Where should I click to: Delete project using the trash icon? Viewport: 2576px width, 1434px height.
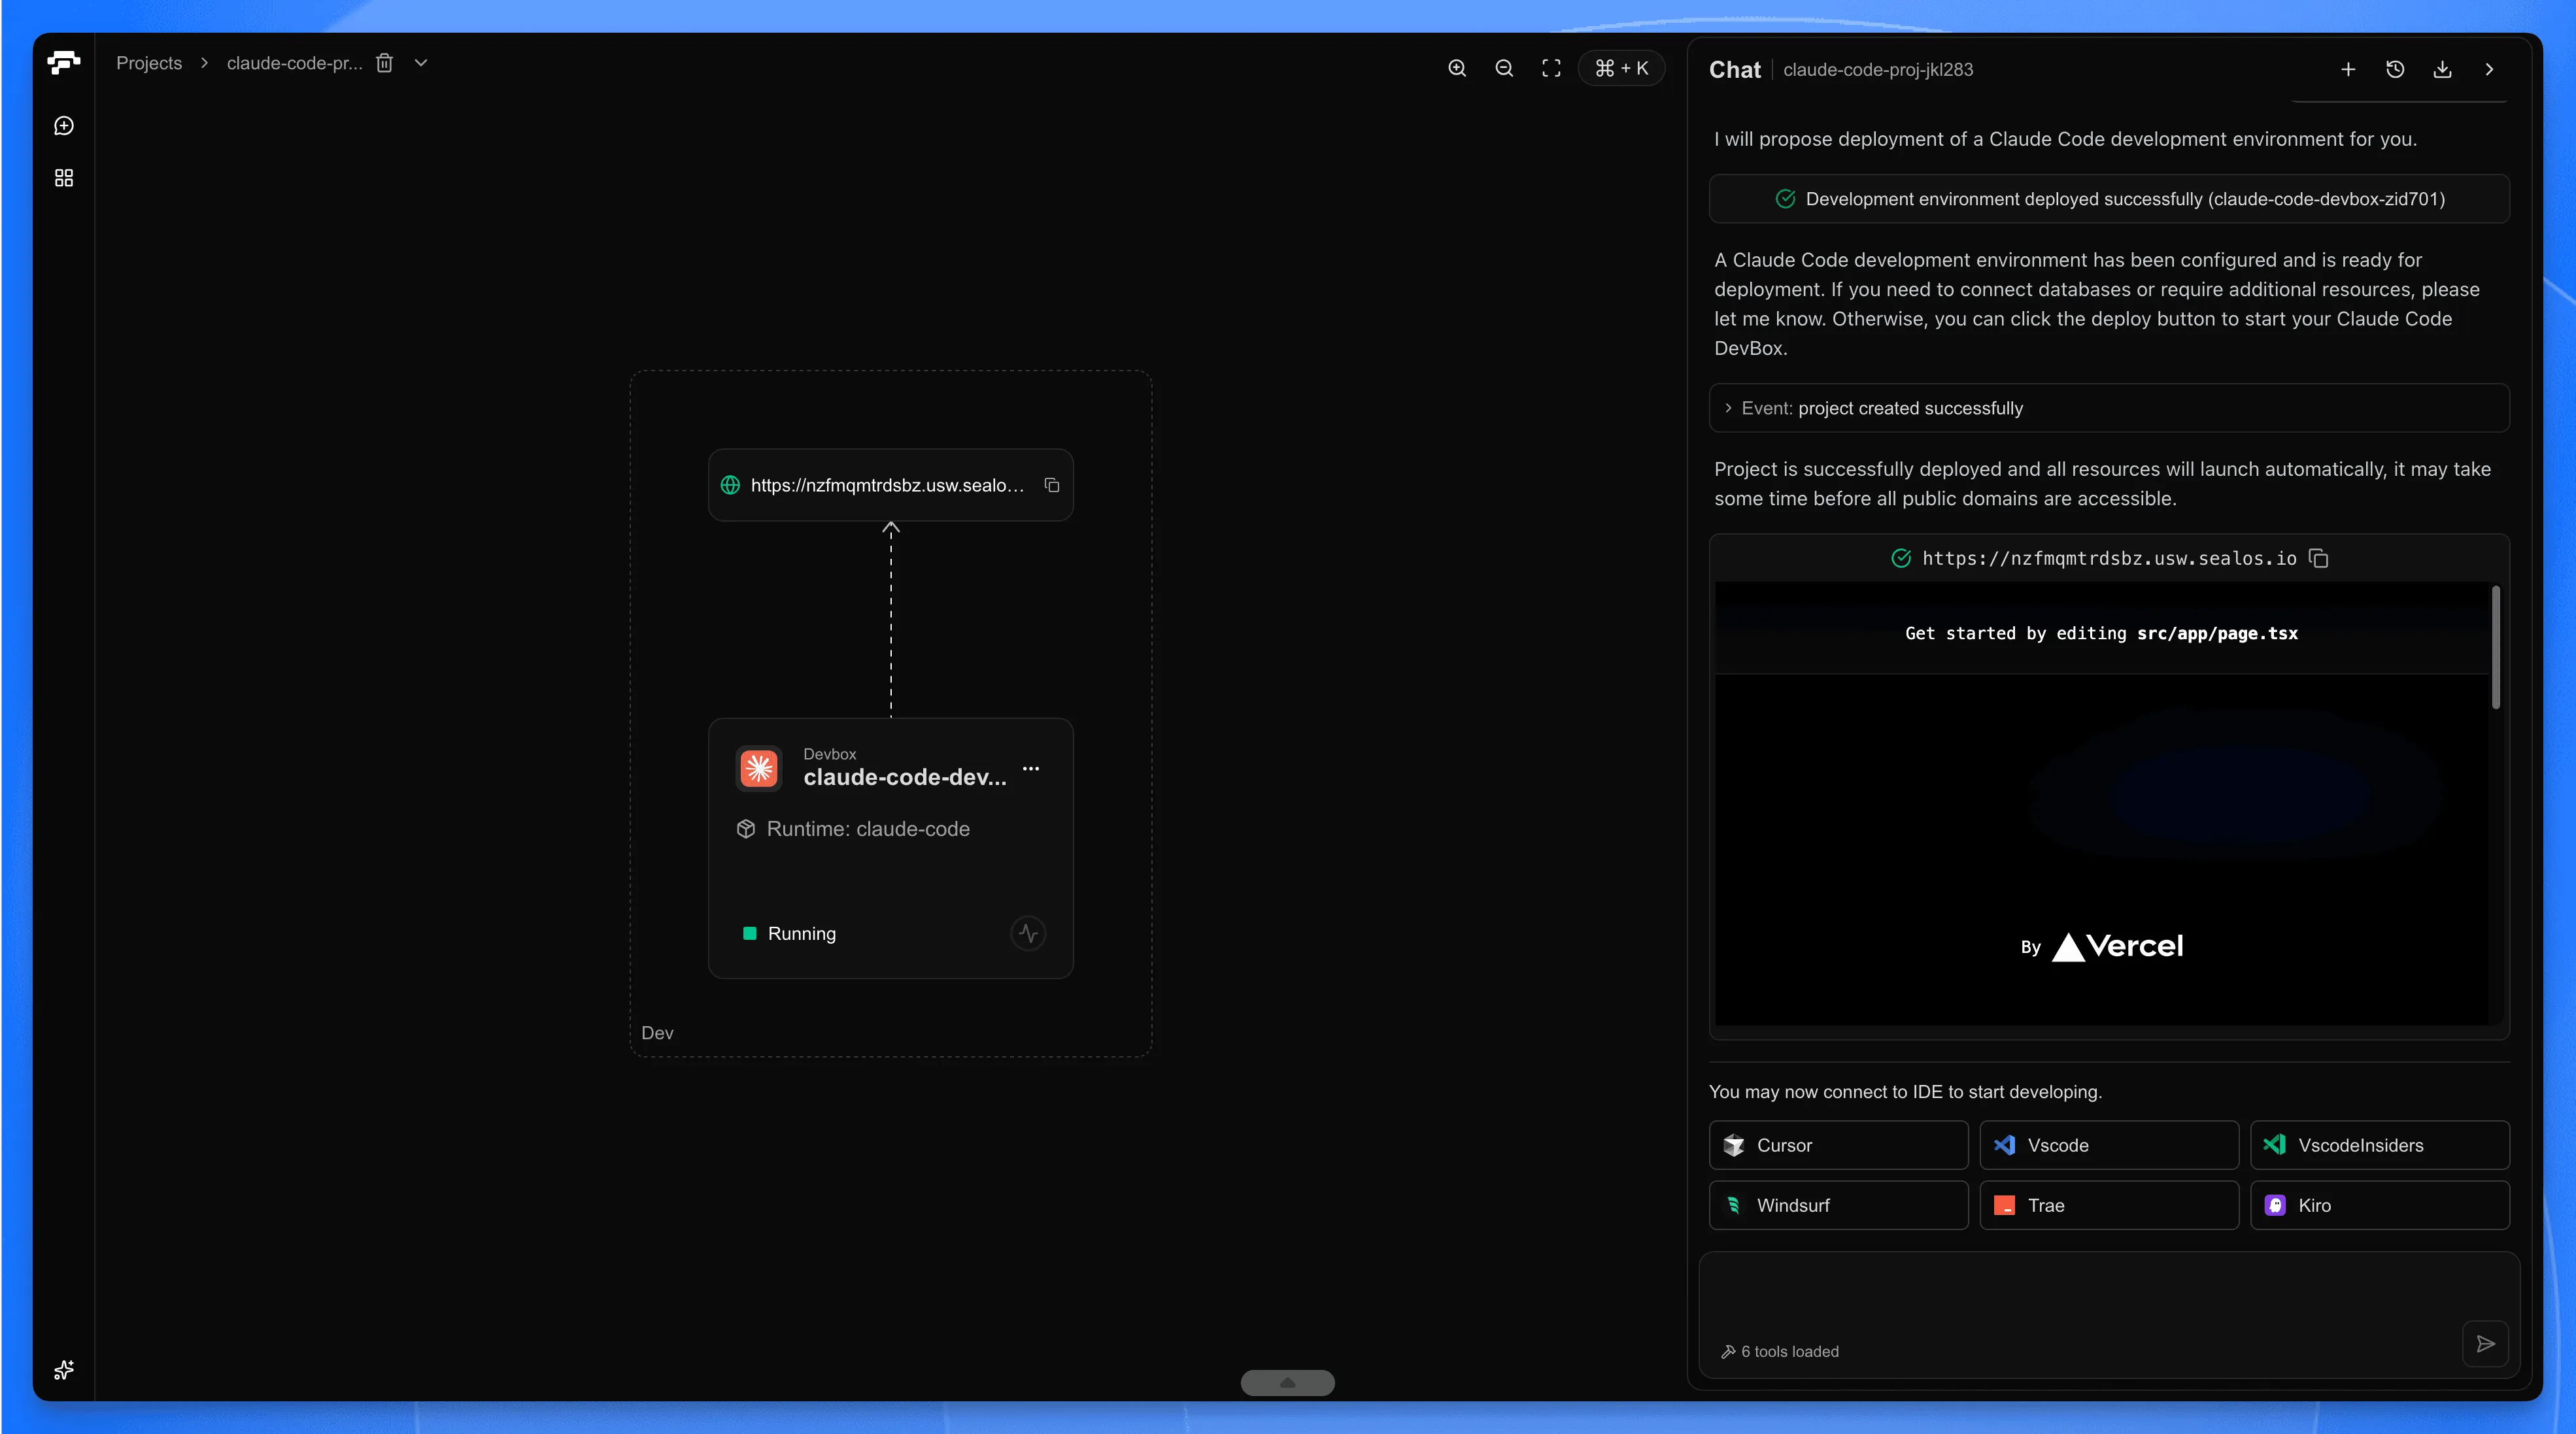384,63
